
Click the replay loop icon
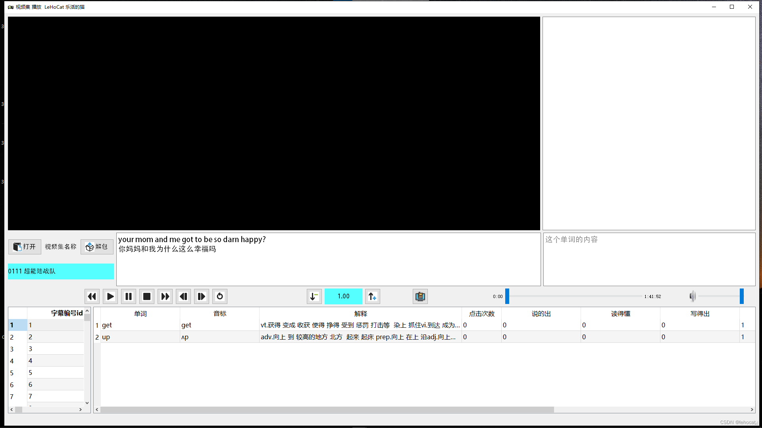click(x=219, y=296)
